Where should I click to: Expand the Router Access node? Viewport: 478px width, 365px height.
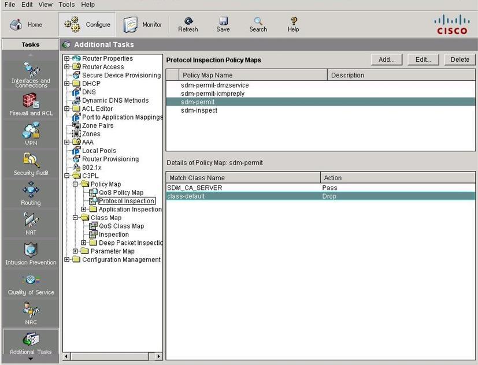67,66
